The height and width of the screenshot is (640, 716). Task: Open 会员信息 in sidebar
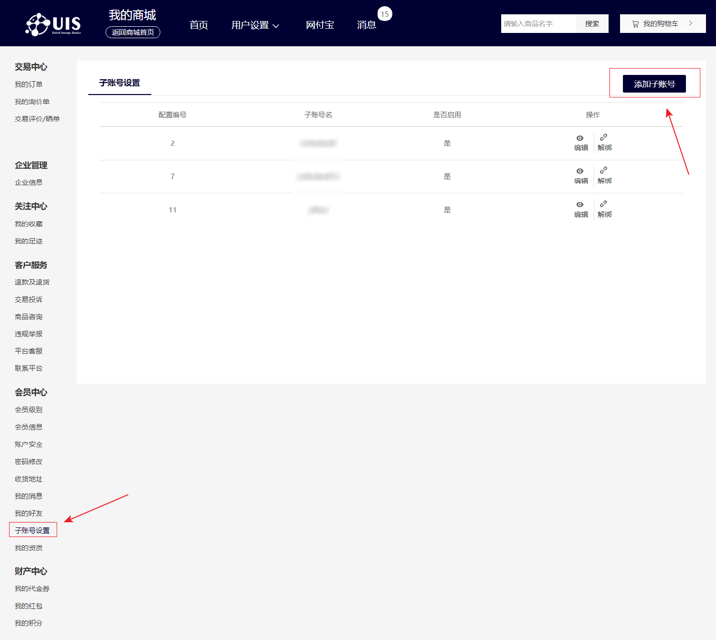click(x=29, y=427)
